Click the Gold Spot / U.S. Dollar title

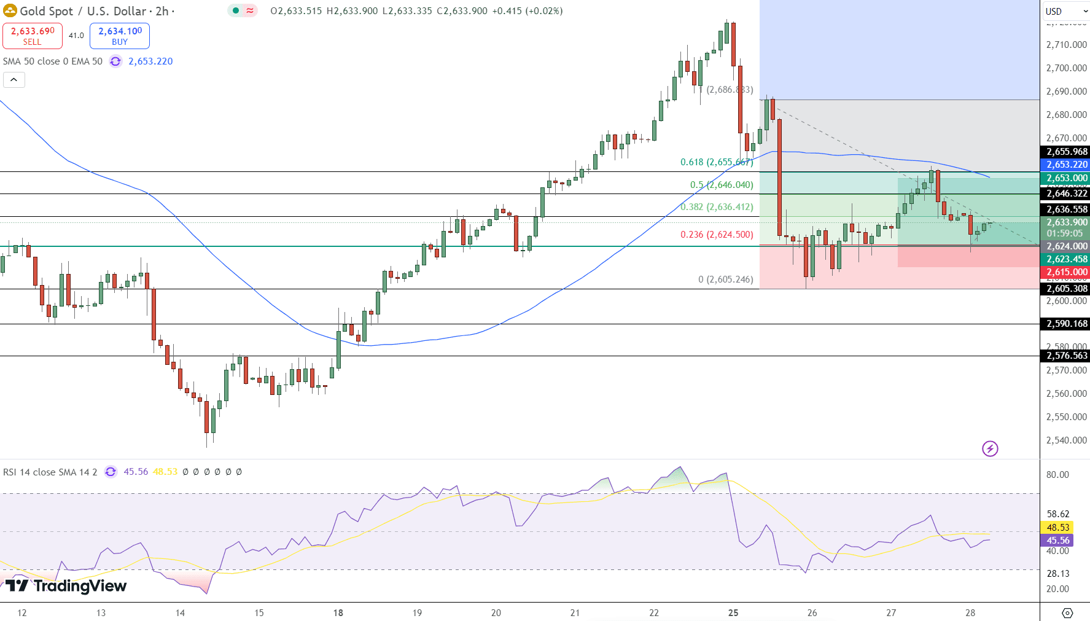point(83,11)
